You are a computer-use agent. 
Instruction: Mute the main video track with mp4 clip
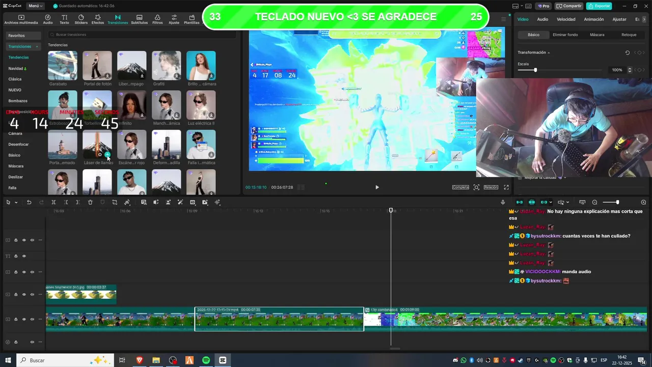click(32, 319)
